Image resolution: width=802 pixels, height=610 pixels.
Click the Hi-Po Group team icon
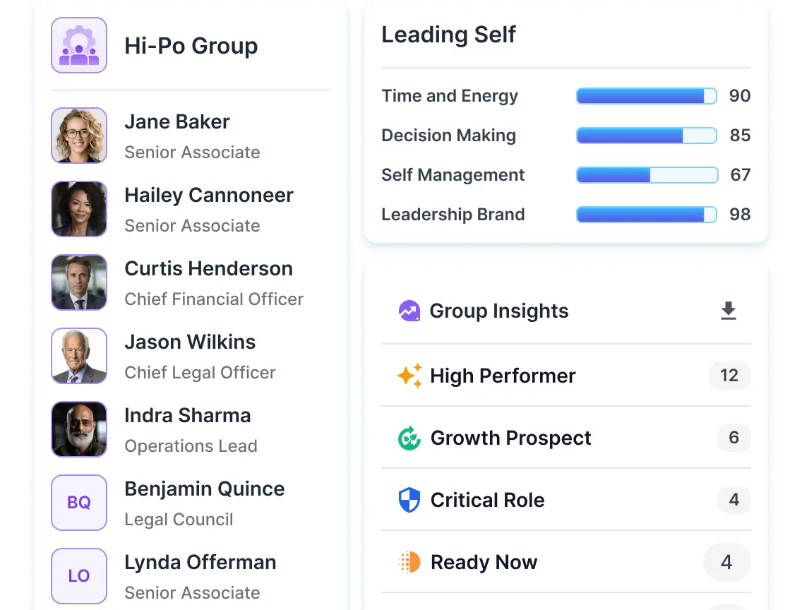pyautogui.click(x=78, y=44)
